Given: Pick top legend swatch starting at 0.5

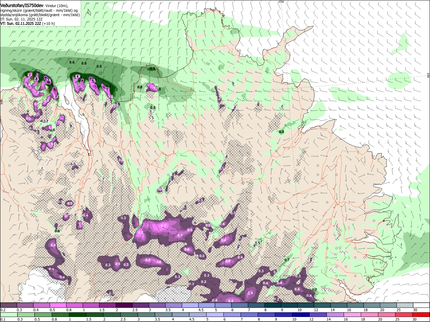Looking at the screenshot, I should [x=58, y=305].
